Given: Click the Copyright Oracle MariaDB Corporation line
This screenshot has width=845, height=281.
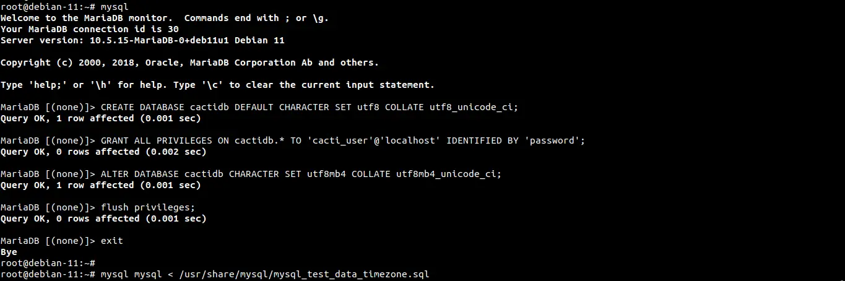Looking at the screenshot, I should (x=189, y=63).
